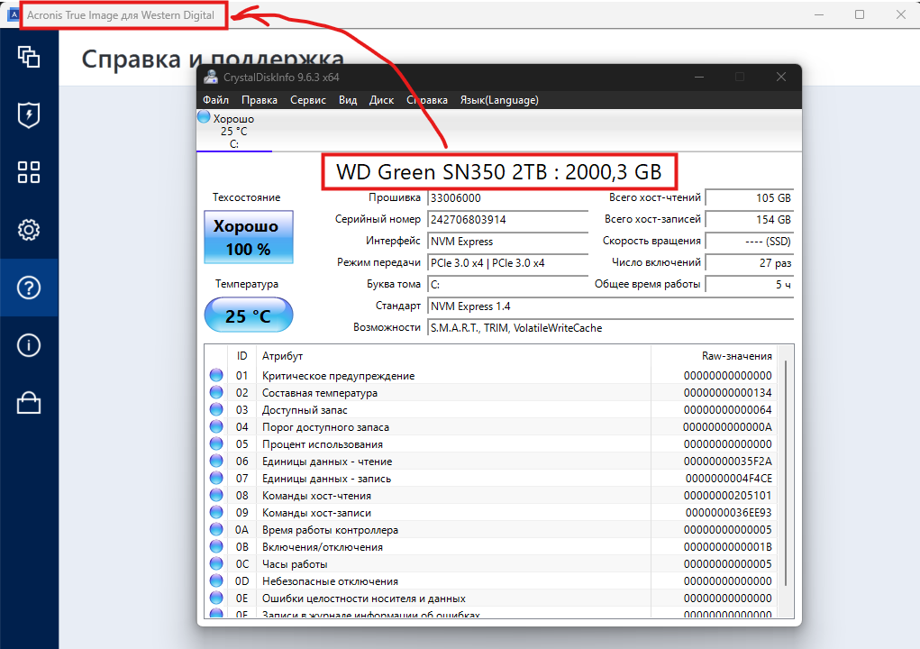Open the Settings gear icon in Acronis sidebar
Viewport: 920px width, 649px height.
pyautogui.click(x=29, y=230)
